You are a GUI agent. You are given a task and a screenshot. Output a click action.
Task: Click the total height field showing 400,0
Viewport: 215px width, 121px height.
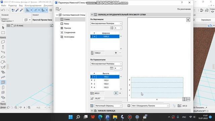point(99,93)
